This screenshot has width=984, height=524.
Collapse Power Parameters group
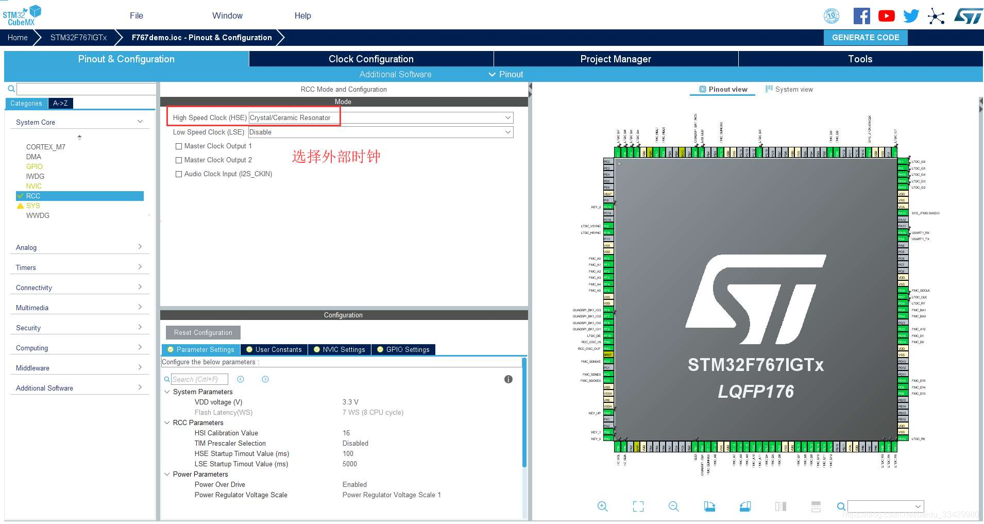coord(167,474)
